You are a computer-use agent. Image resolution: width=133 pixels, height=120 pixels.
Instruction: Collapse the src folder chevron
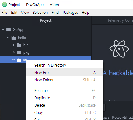tap(13, 60)
